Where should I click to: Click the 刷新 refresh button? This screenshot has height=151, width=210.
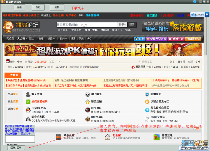pyautogui.click(x=57, y=7)
